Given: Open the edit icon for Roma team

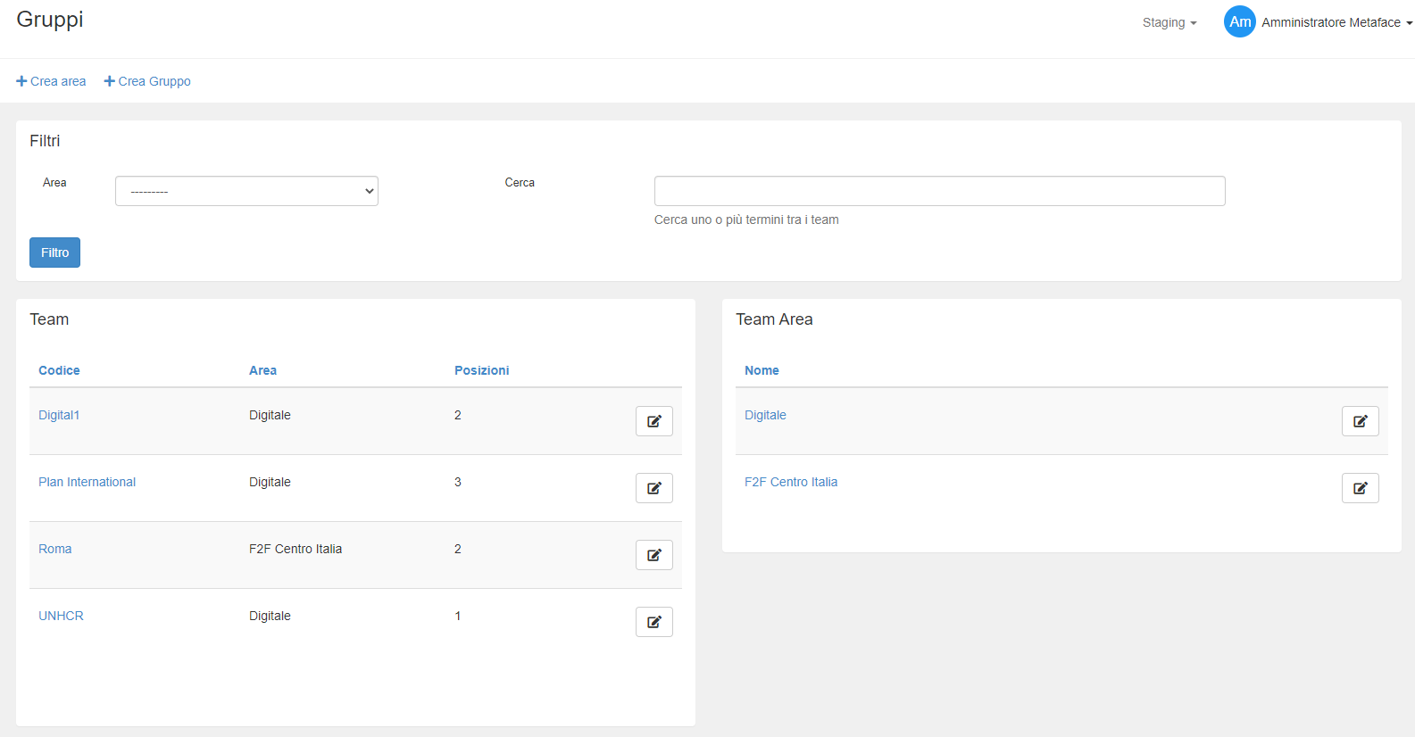Looking at the screenshot, I should coord(653,555).
